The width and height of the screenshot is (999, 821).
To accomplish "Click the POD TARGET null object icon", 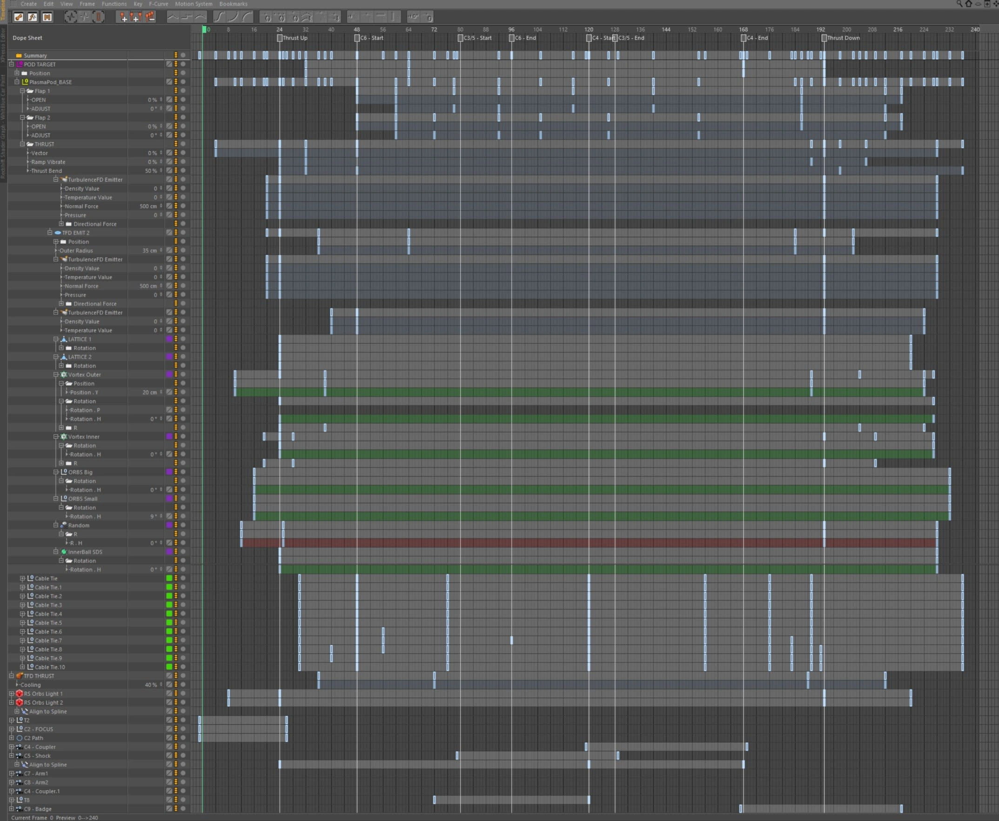I will coord(20,64).
